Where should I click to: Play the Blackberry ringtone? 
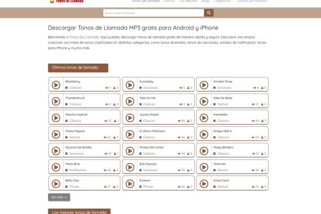pyautogui.click(x=56, y=85)
